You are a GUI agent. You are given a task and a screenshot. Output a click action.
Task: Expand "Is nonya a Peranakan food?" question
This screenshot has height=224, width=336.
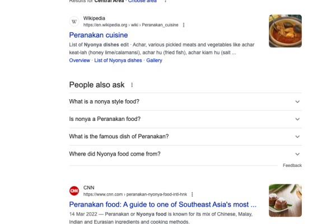click(x=185, y=119)
